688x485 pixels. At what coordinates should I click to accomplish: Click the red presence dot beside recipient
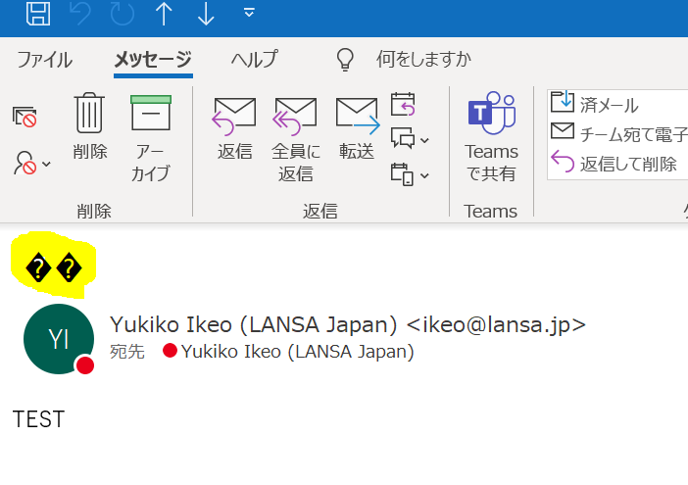coord(170,351)
